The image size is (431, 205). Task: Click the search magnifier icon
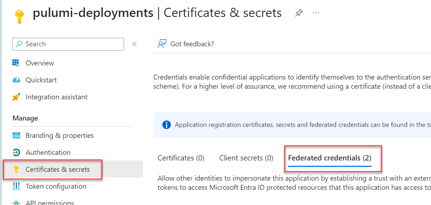coord(19,44)
